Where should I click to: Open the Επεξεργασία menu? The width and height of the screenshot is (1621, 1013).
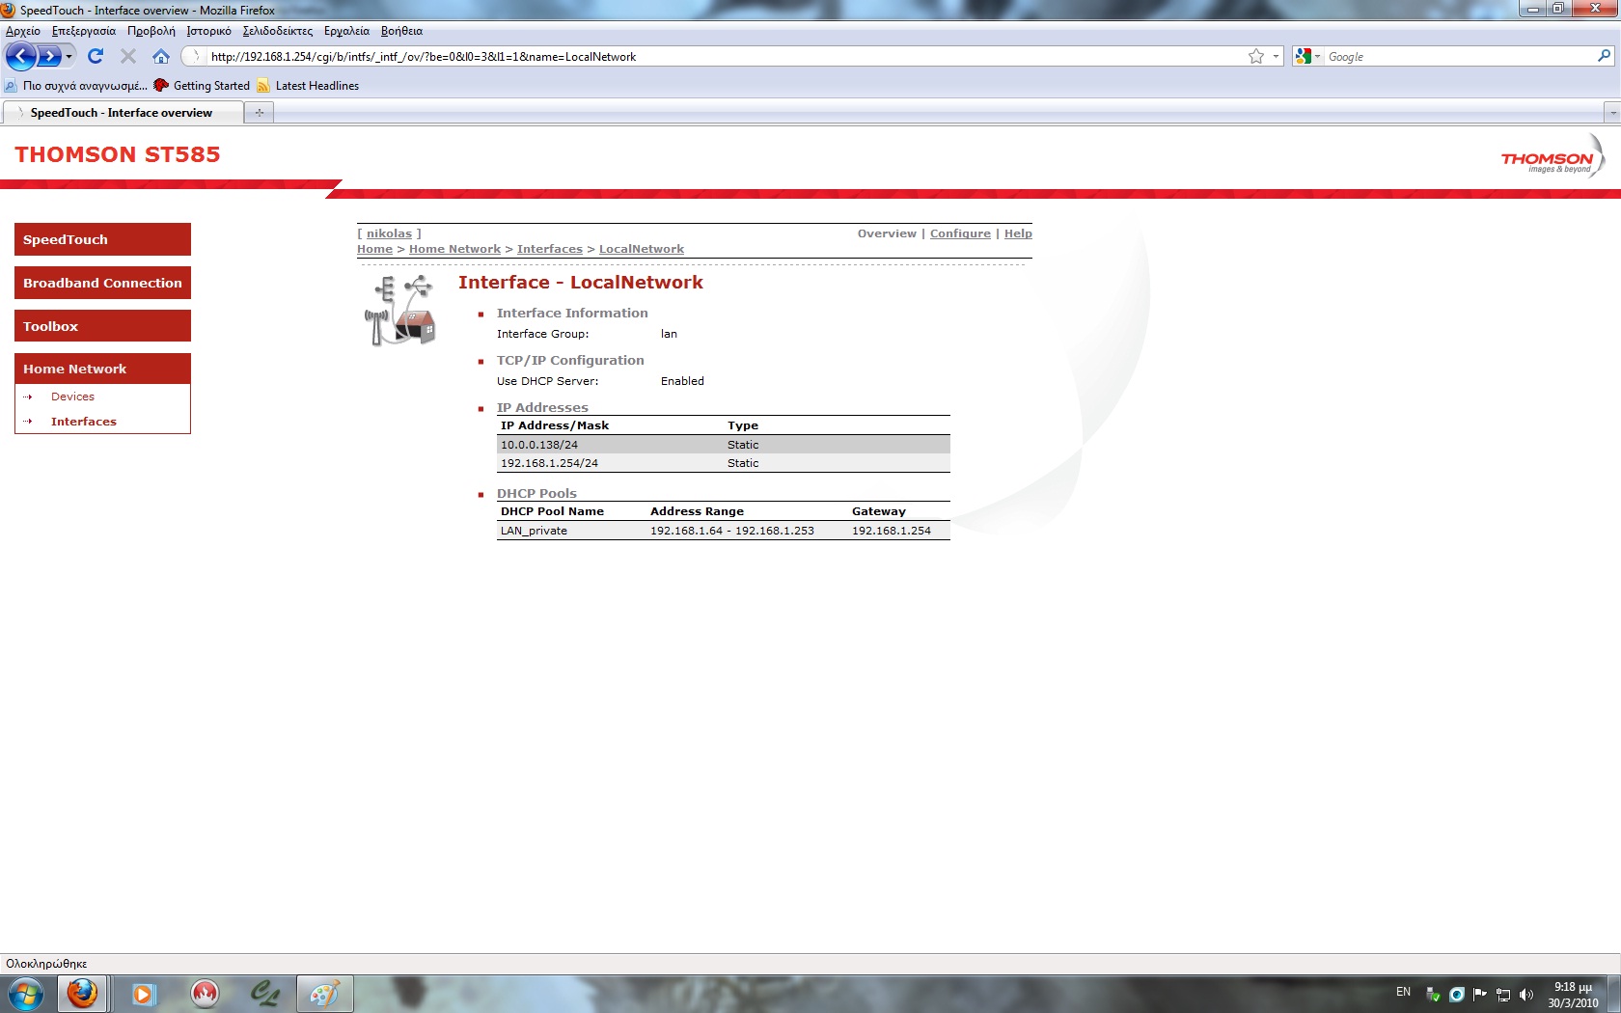click(84, 31)
